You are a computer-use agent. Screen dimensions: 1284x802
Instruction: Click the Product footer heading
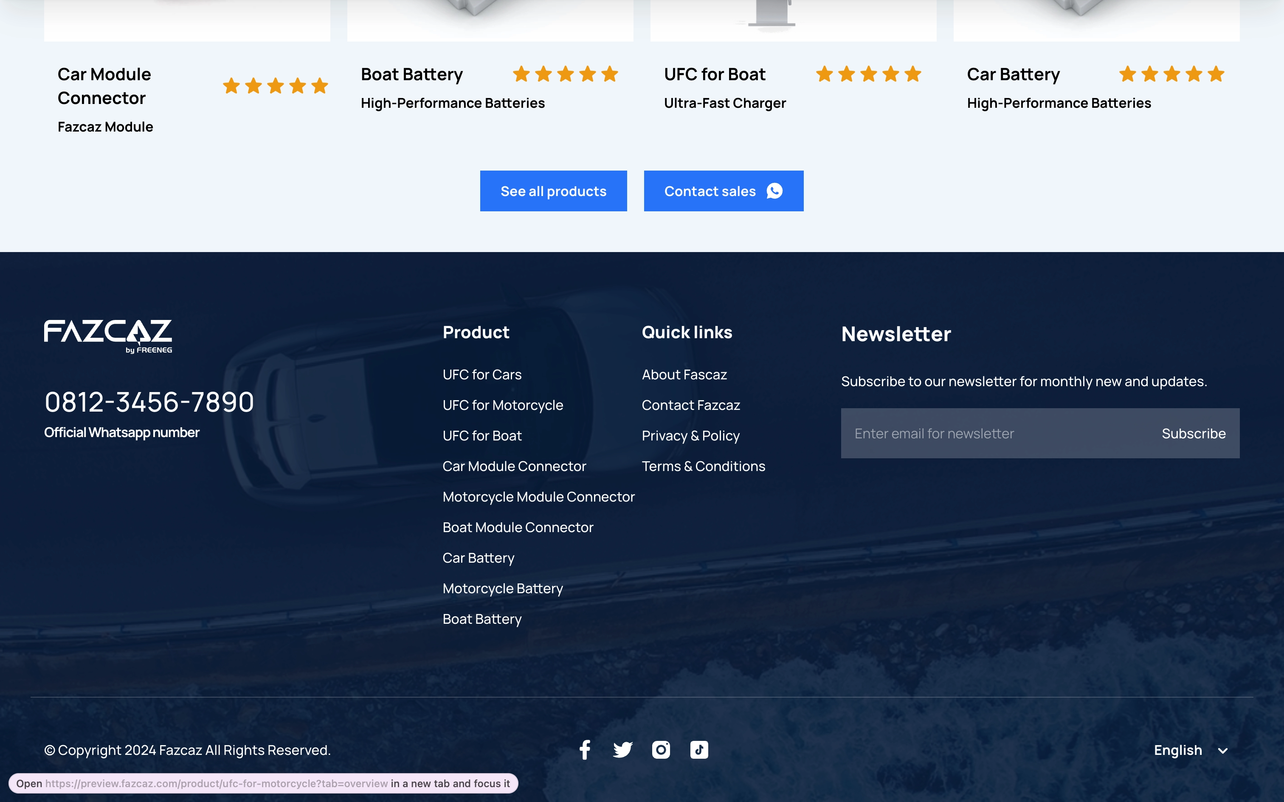coord(476,332)
